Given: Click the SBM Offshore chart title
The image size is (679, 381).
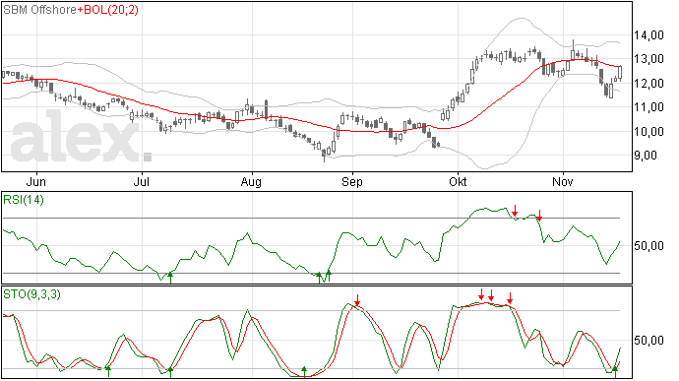Looking at the screenshot, I should (x=39, y=10).
